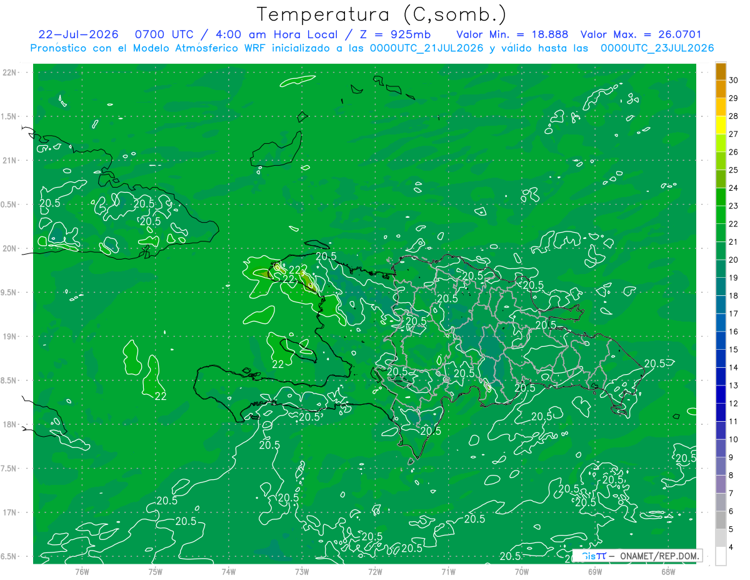The height and width of the screenshot is (580, 750).
Task: Click the '71W' longitude axis label
Action: coord(448,571)
